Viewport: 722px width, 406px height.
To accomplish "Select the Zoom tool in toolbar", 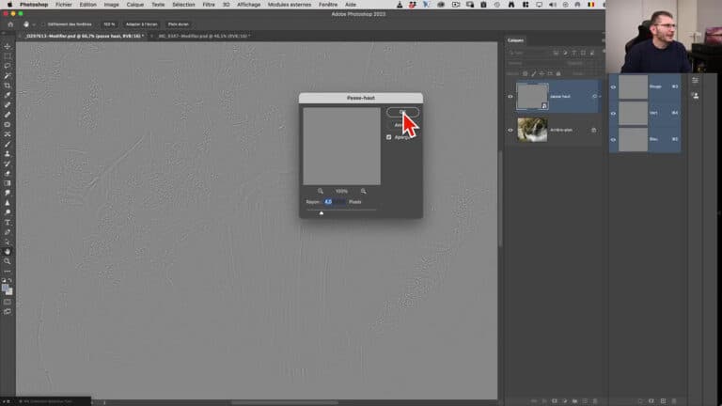I will 8,261.
